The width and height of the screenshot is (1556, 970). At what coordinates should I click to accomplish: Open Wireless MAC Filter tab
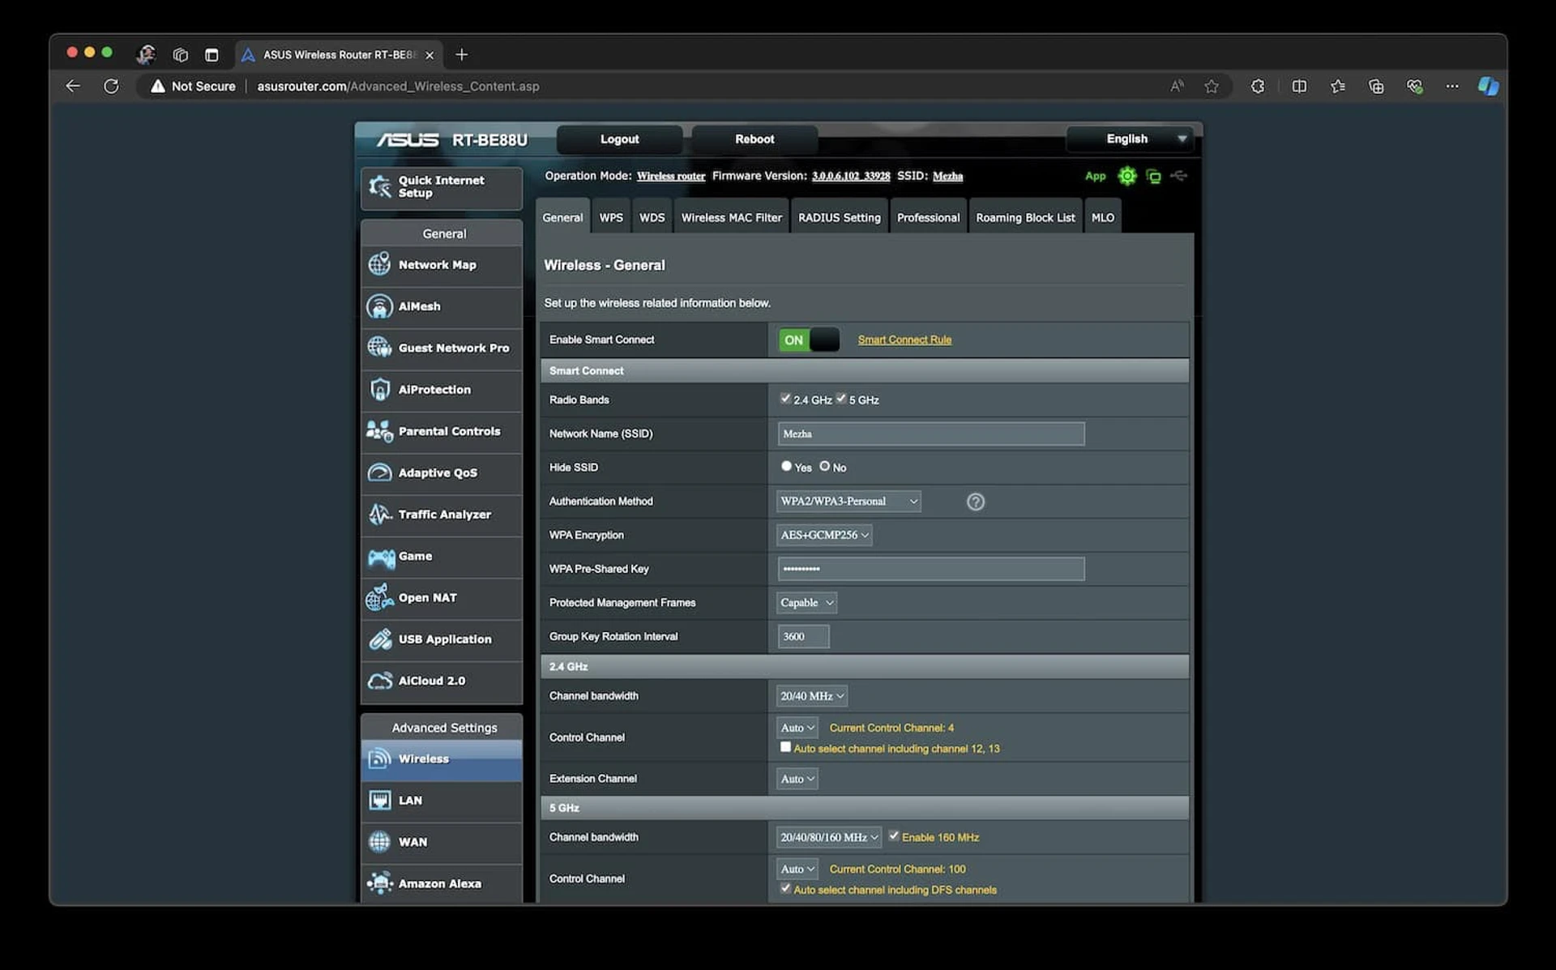click(x=731, y=217)
